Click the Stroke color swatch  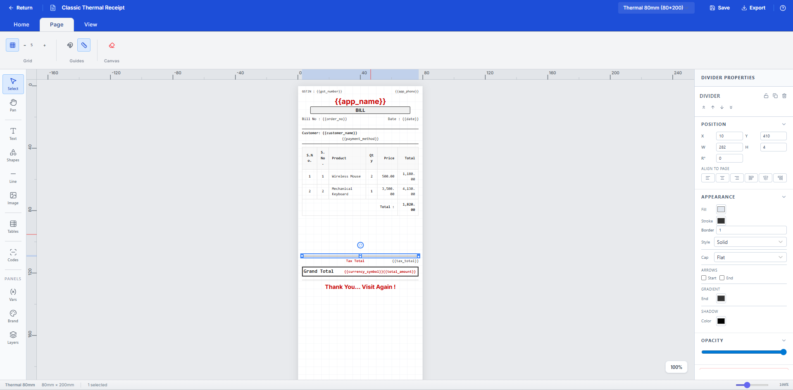[x=721, y=221]
